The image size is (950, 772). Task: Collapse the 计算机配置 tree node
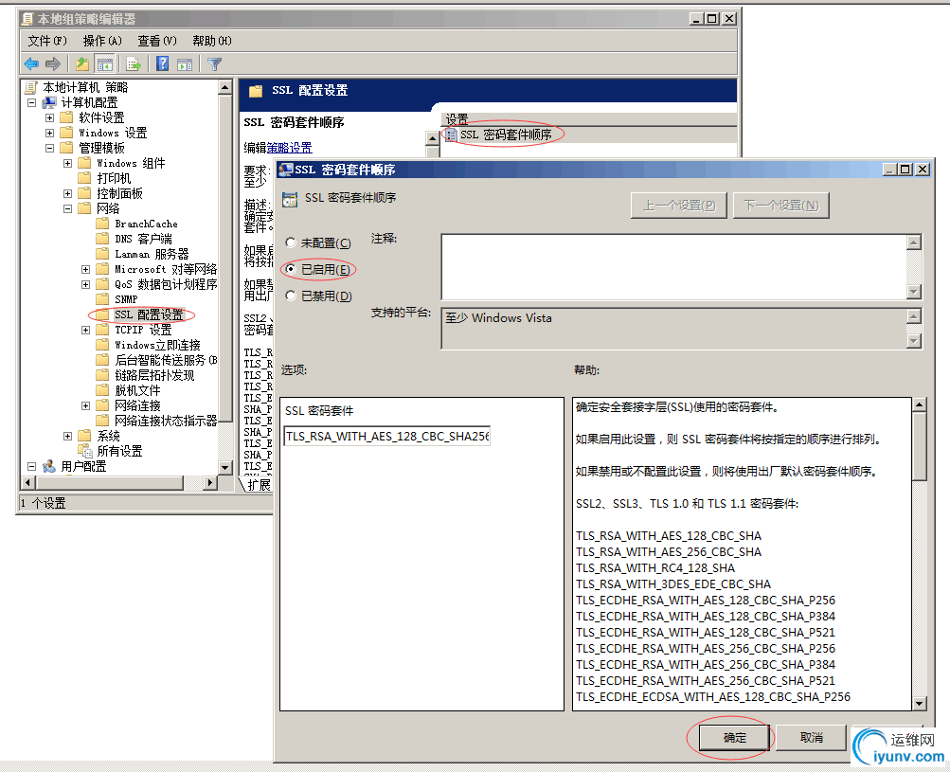point(31,103)
